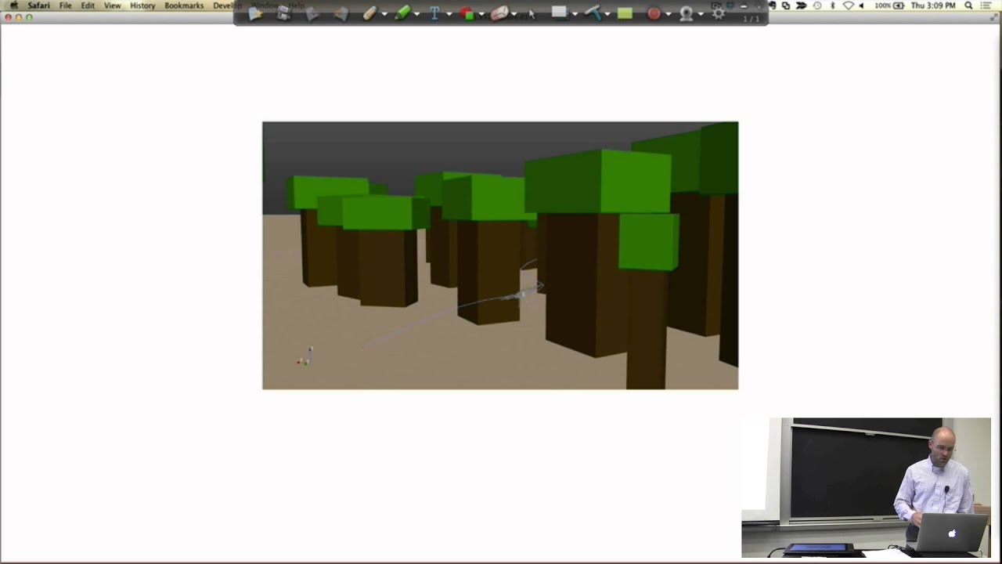Click the fullscreen arrows at window corner
The height and width of the screenshot is (564, 1002).
click(x=994, y=16)
